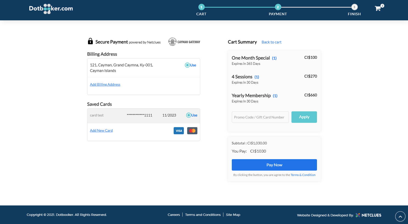Click the secure payment lock icon
Image resolution: width=408 pixels, height=224 pixels.
[90, 41]
